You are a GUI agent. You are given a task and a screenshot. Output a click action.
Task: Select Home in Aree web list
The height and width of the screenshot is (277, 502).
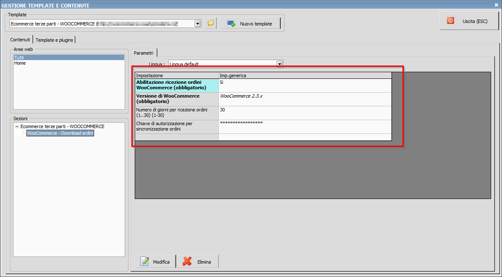tap(69, 63)
